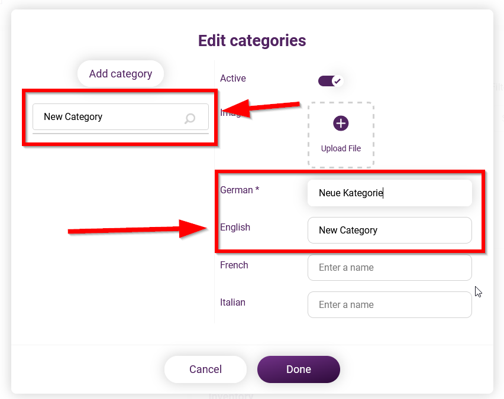Viewport: 504px width, 399px height.
Task: Select the English name input field
Action: tap(390, 230)
